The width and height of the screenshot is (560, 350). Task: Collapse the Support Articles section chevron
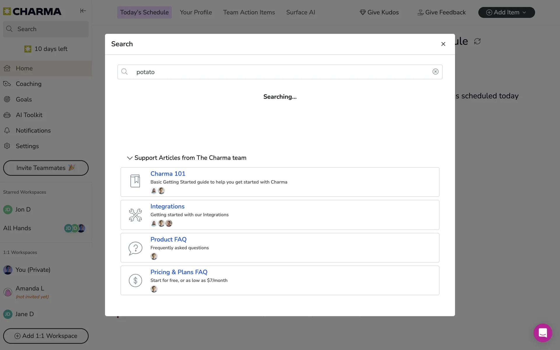pos(129,158)
